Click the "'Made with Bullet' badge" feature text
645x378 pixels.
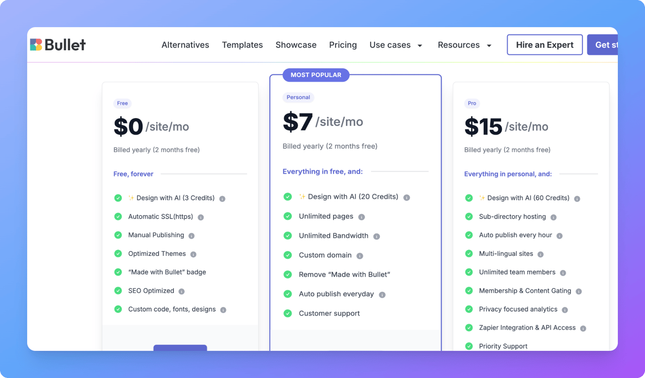[x=167, y=272]
